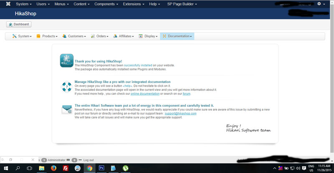Click the ENG US language indicator
Screen dimensions: 334x173
(x=311, y=168)
